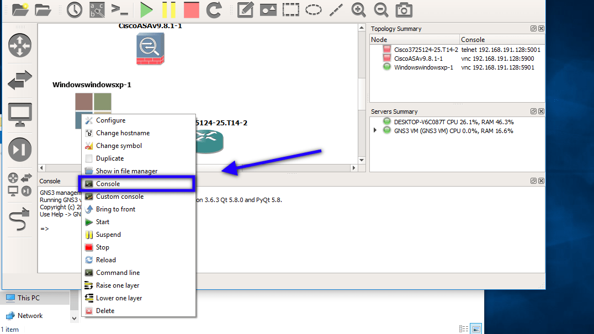Click the canvas scroll right arrow
This screenshot has width=594, height=334.
coord(354,168)
